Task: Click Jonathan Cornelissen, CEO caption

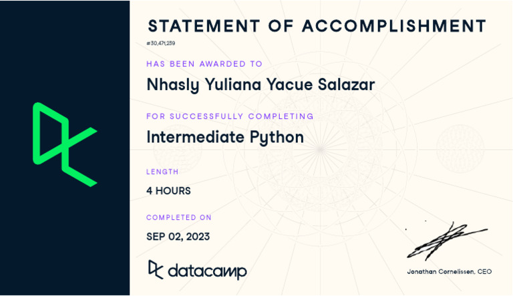Action: (x=449, y=271)
